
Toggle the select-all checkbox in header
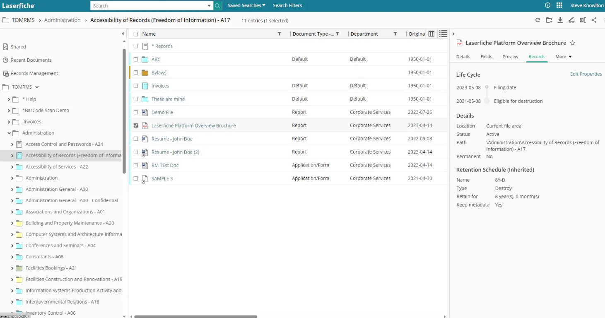136,34
